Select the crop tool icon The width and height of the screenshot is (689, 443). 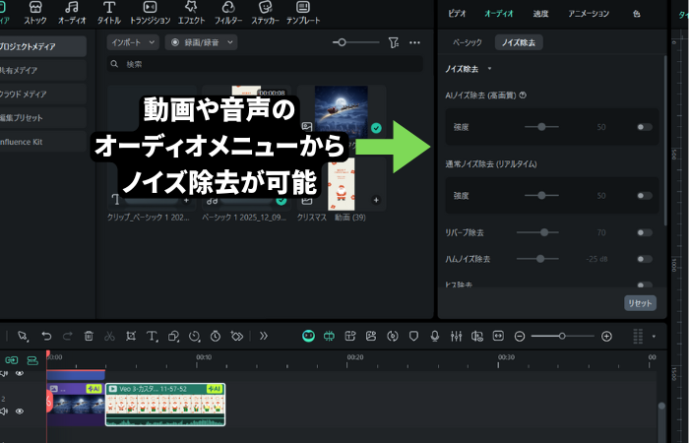(131, 337)
